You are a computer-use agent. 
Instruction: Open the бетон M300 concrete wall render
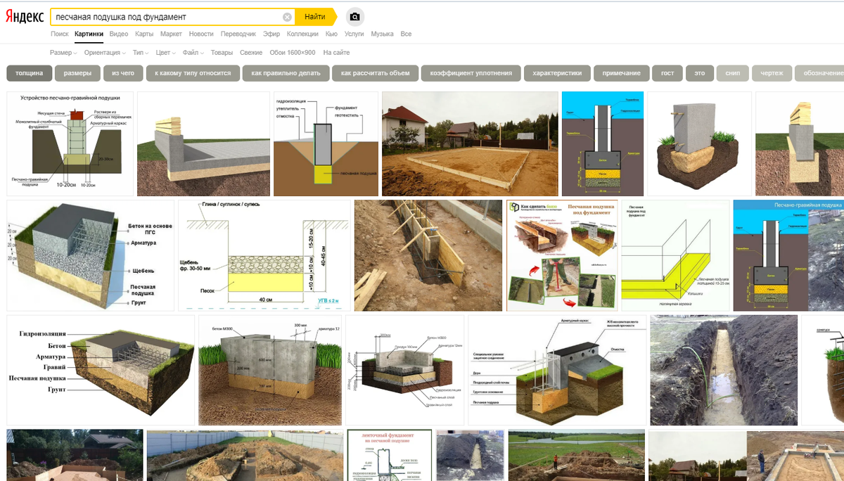point(270,370)
